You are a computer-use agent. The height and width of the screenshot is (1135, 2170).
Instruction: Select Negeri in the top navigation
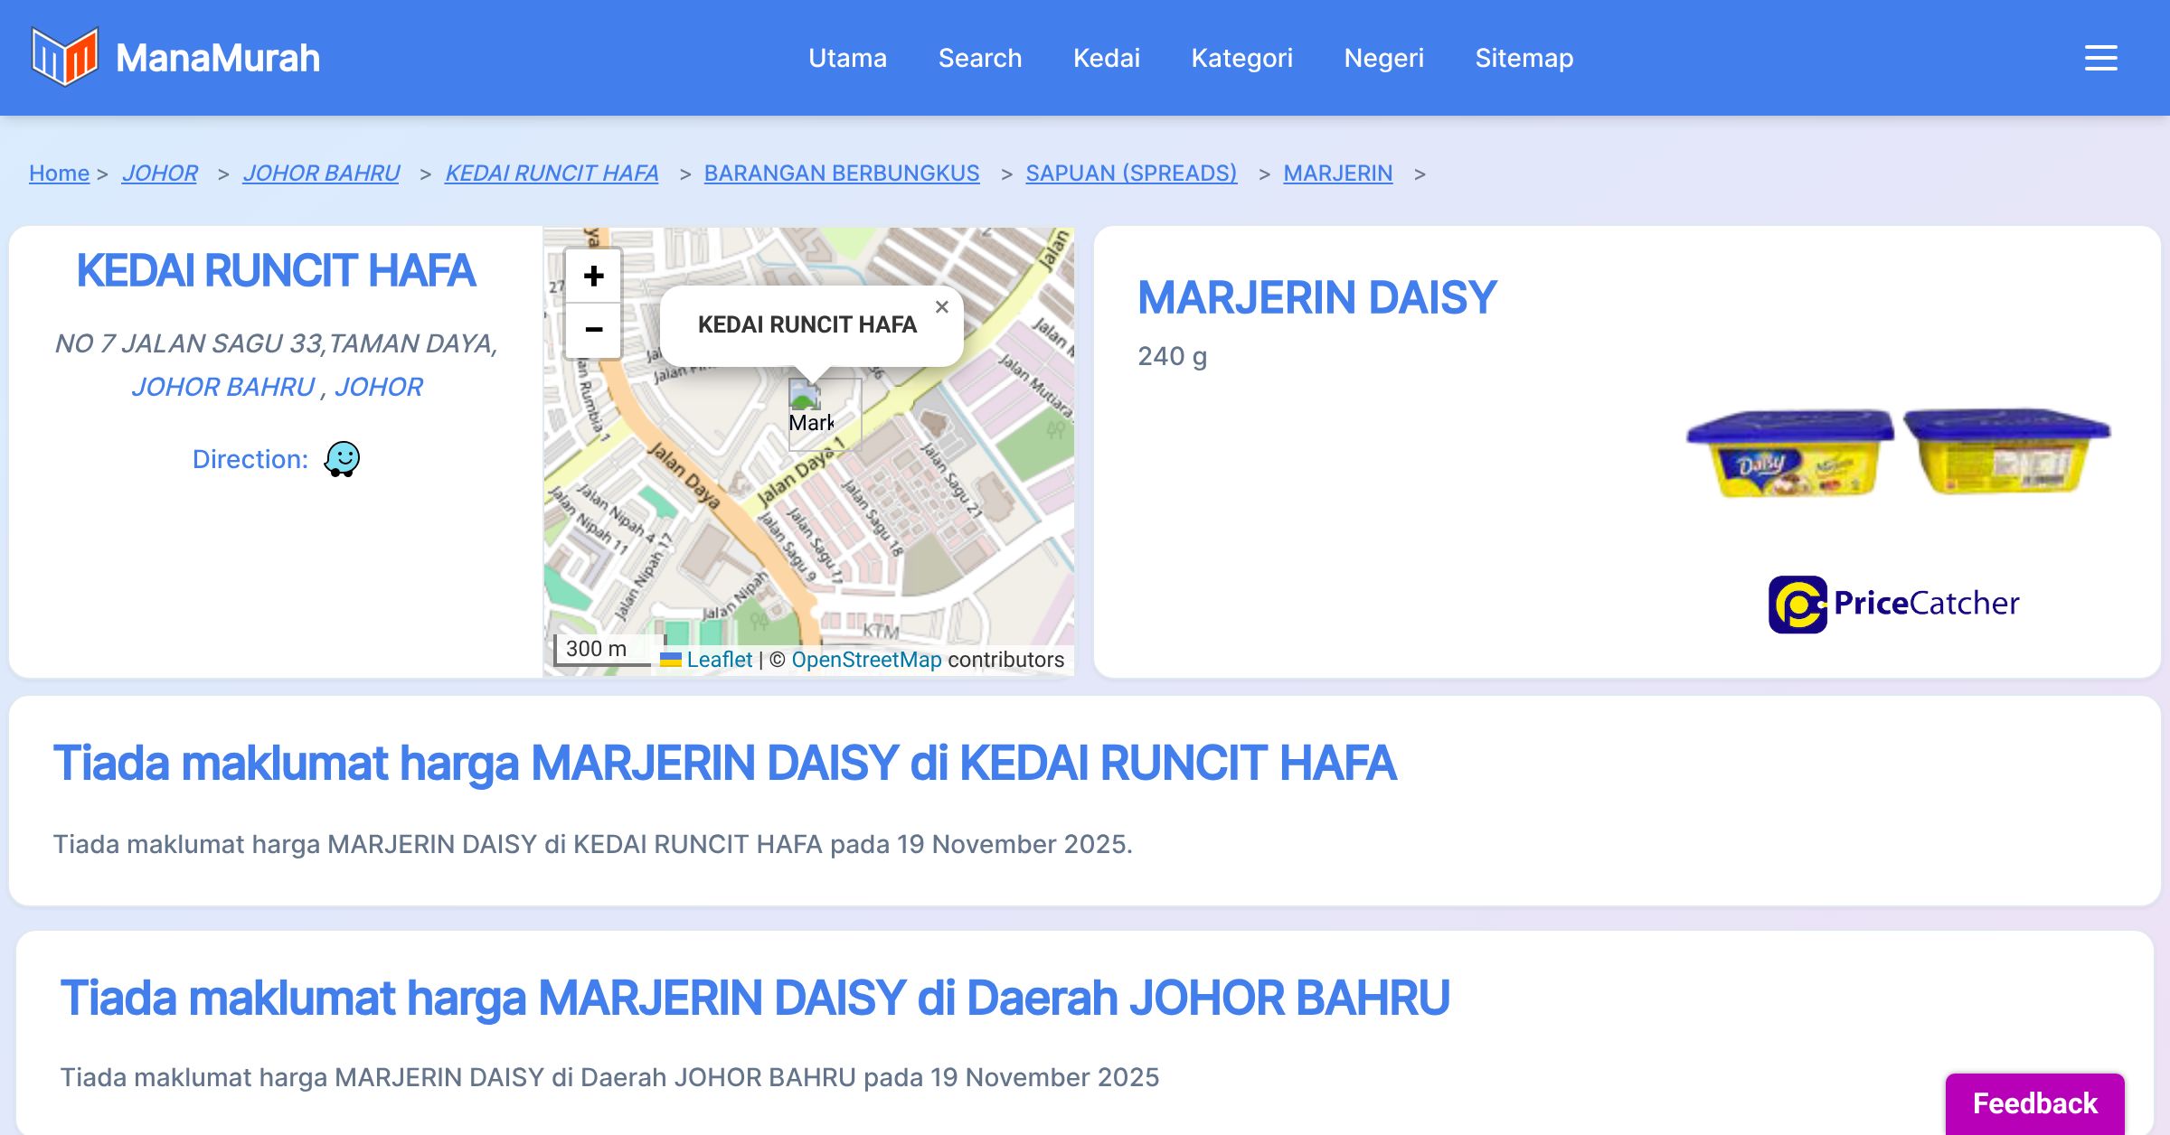coord(1383,58)
